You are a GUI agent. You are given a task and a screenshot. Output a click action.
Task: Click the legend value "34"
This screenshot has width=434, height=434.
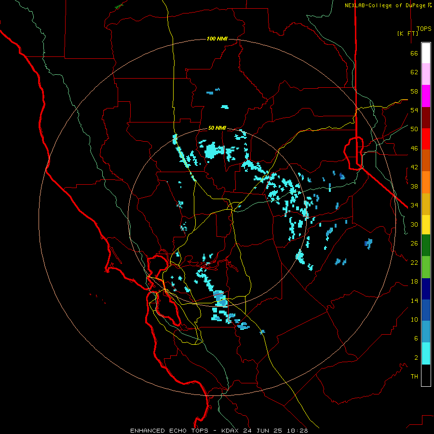click(414, 205)
